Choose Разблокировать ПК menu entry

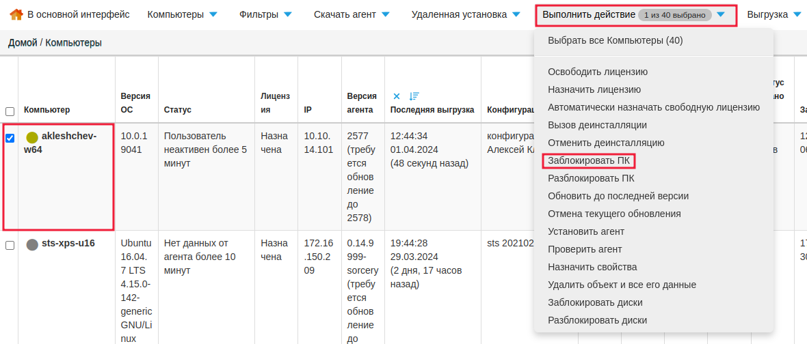pyautogui.click(x=591, y=179)
